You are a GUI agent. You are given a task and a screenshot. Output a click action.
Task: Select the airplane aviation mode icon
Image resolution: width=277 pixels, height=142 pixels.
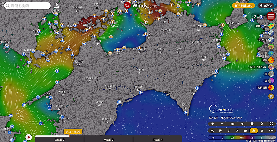click(x=237, y=130)
